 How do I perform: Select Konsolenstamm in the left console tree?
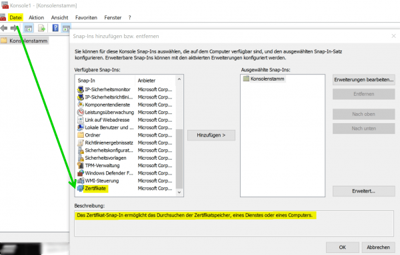tap(28, 41)
